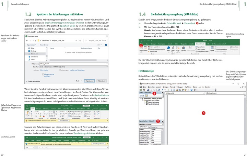
Task: Open the Organisieren dropdown menu
Action: point(31,45)
